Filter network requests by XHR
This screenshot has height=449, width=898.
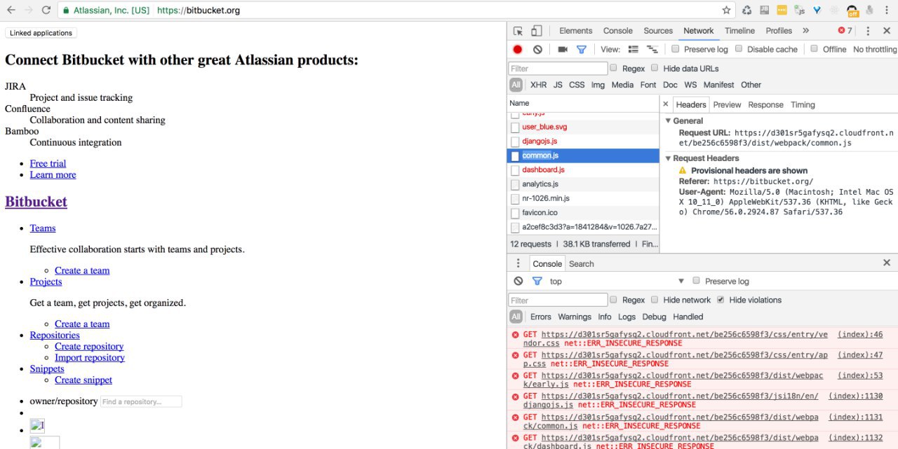[538, 85]
